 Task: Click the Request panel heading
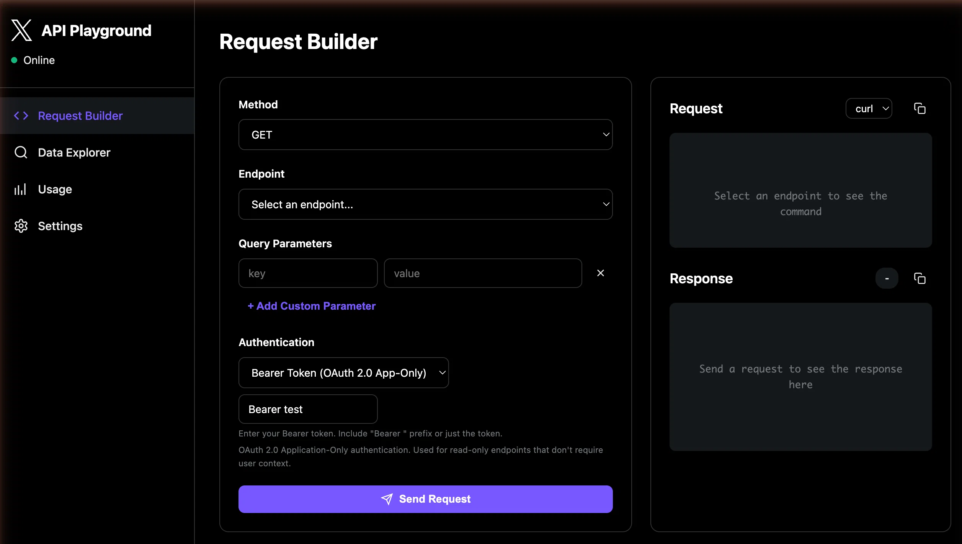coord(696,109)
